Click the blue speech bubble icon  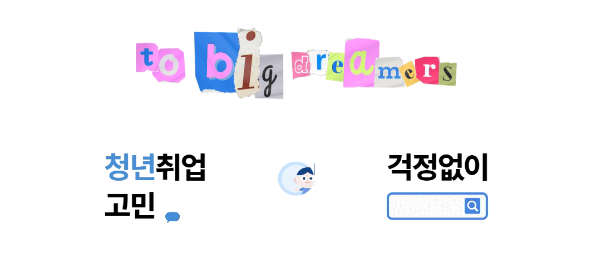(173, 217)
